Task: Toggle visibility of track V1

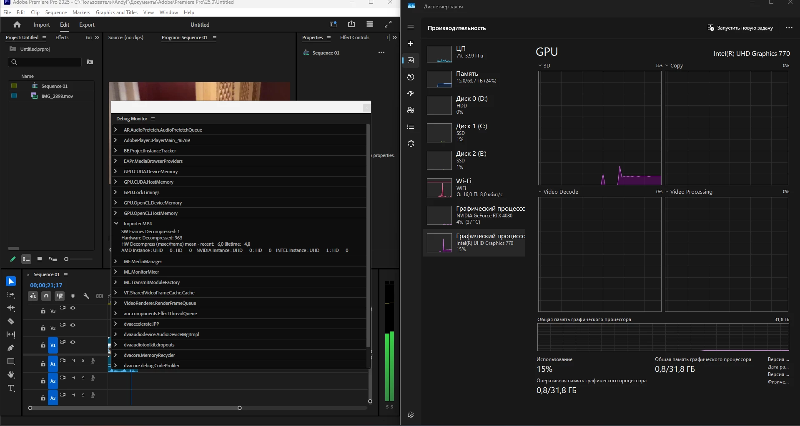Action: pos(73,342)
